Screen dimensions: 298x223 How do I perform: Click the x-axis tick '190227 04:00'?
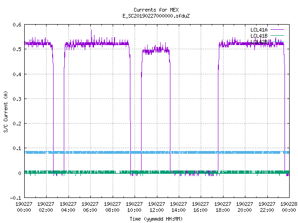pyautogui.click(x=68, y=207)
